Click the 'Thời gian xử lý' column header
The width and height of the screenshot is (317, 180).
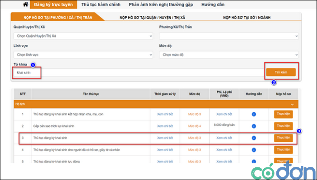tap(165, 94)
